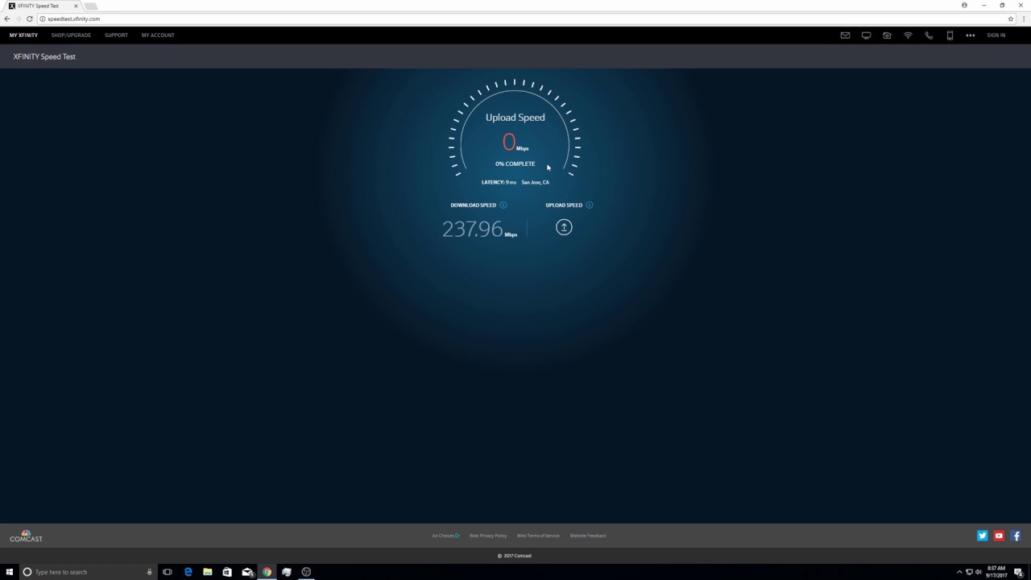
Task: Switch to Chrome on taskbar
Action: pos(267,572)
